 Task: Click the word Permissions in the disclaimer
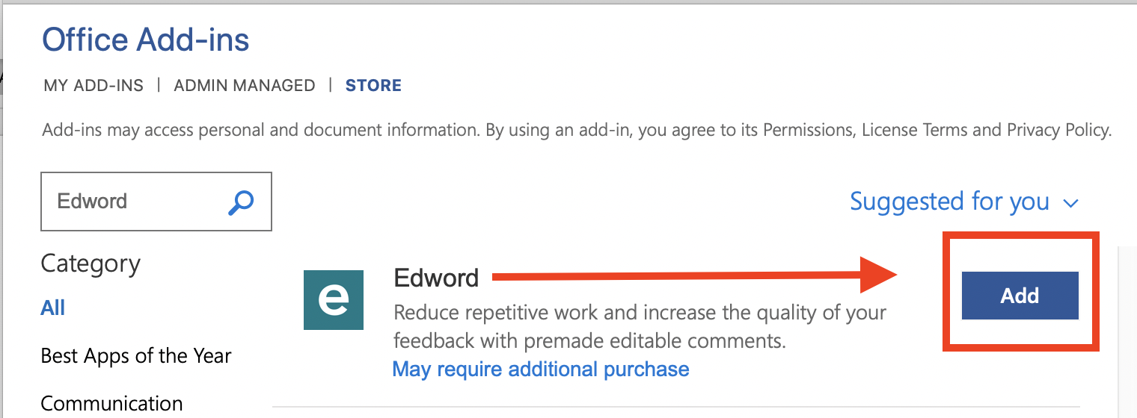click(x=806, y=131)
